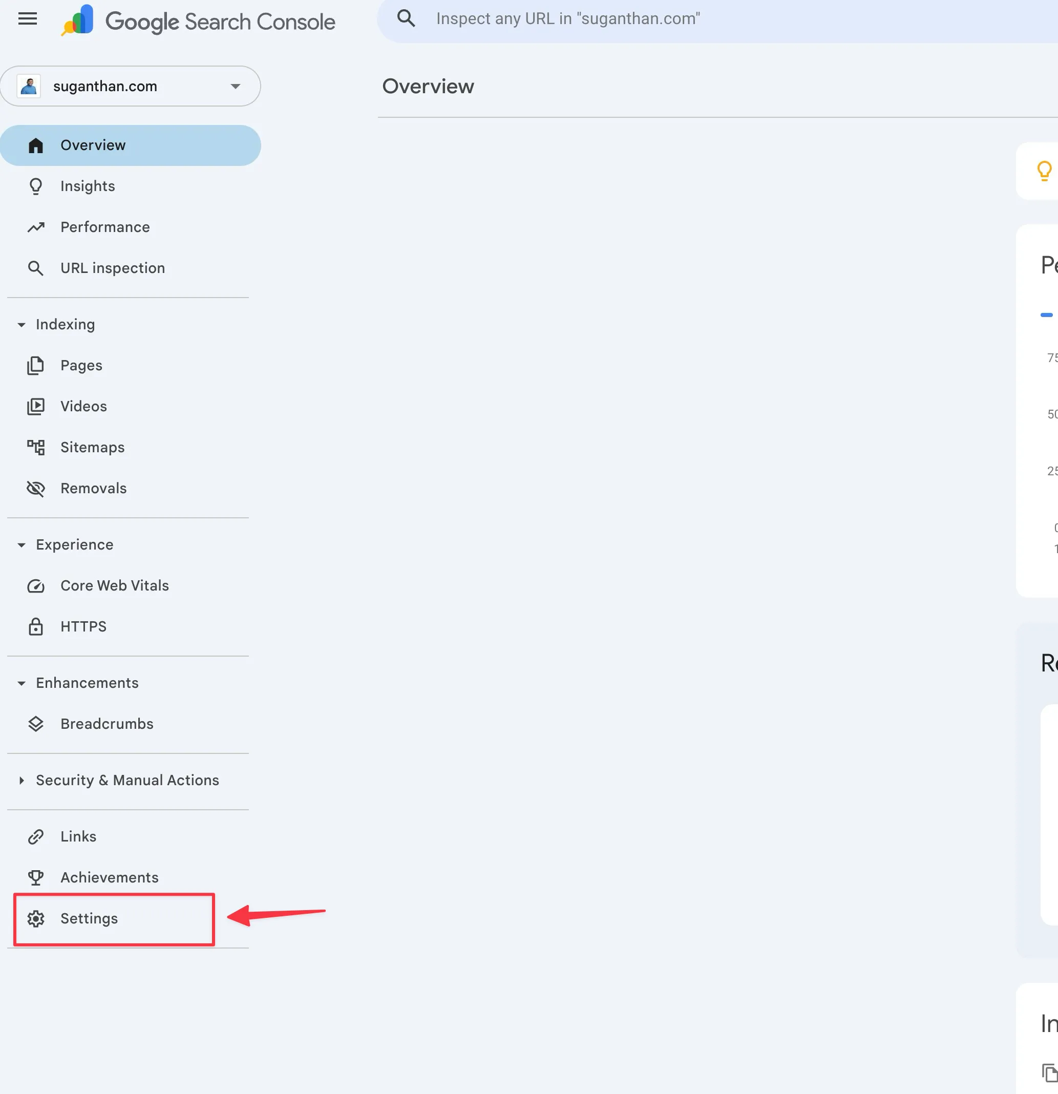1058x1094 pixels.
Task: Click the Core Web Vitals gauge icon
Action: tap(36, 585)
